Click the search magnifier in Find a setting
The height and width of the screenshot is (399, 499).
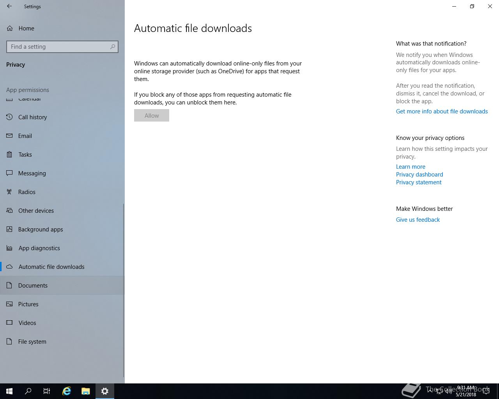(113, 47)
